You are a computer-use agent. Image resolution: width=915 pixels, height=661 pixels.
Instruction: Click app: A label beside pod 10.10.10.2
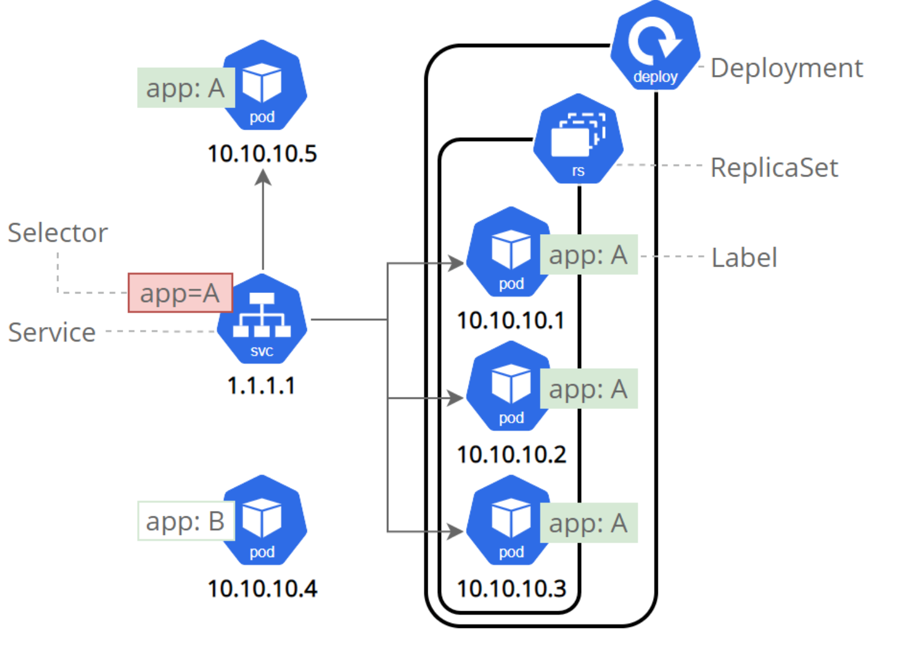coord(589,388)
